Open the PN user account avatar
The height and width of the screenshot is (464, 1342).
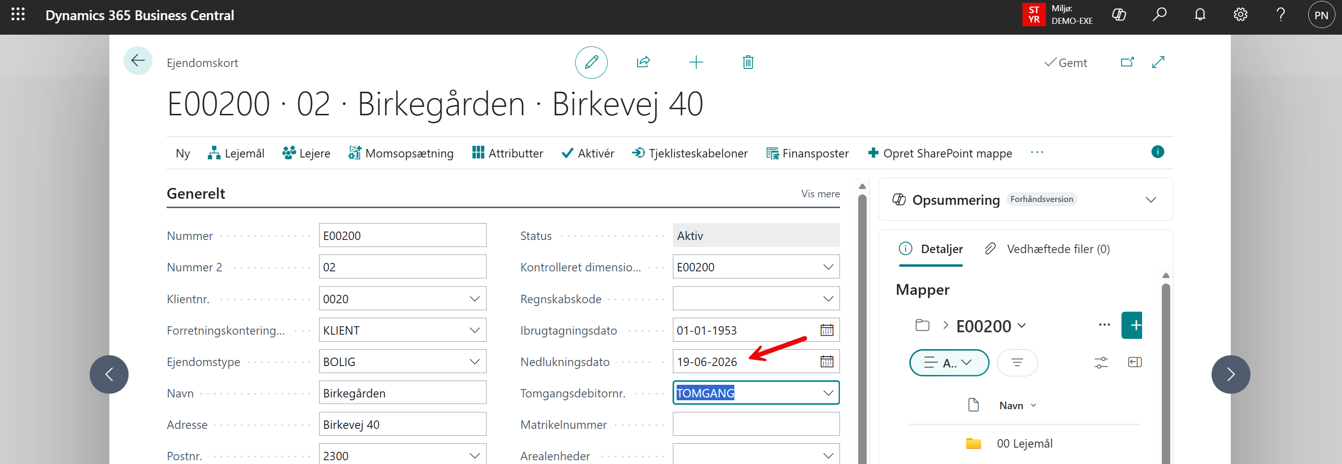point(1321,15)
